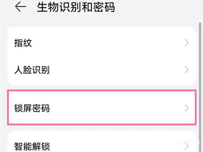The width and height of the screenshot is (203, 152).
Task: Select the highlighted 锁屏密码 row
Action: (101, 108)
